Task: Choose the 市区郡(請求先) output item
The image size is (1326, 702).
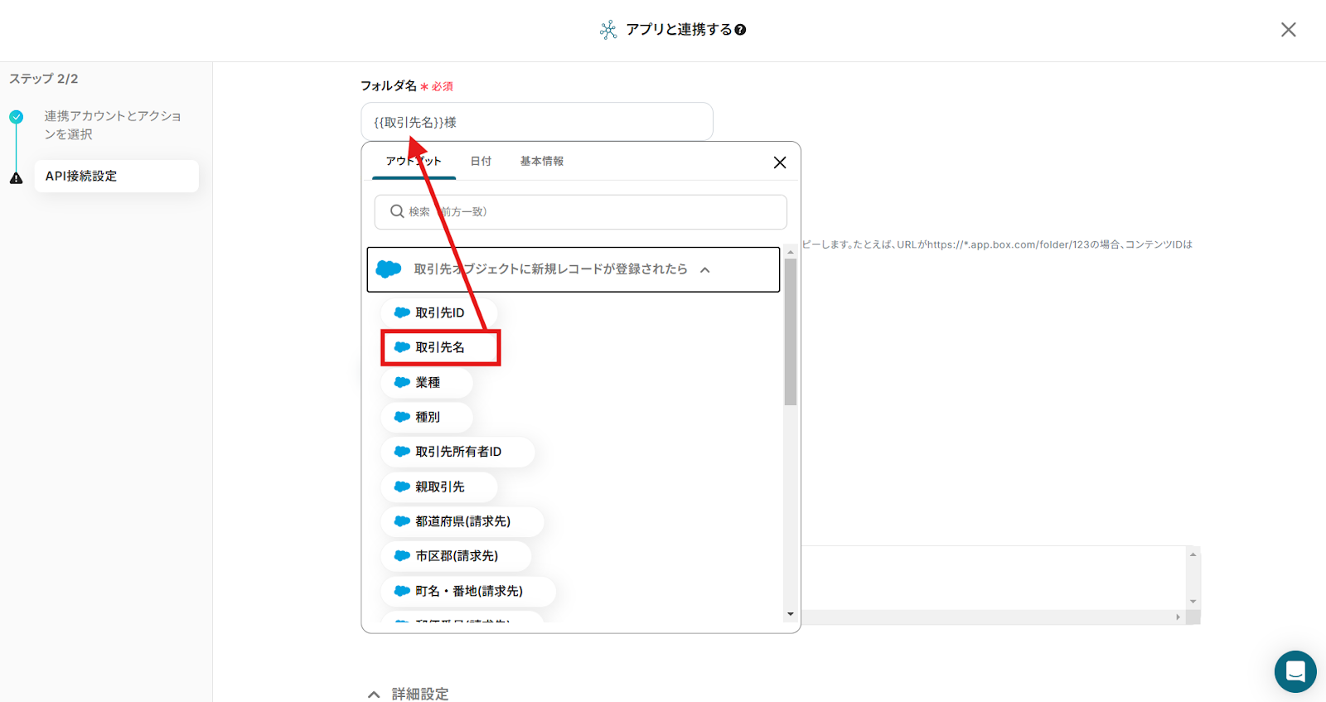Action: coord(456,556)
